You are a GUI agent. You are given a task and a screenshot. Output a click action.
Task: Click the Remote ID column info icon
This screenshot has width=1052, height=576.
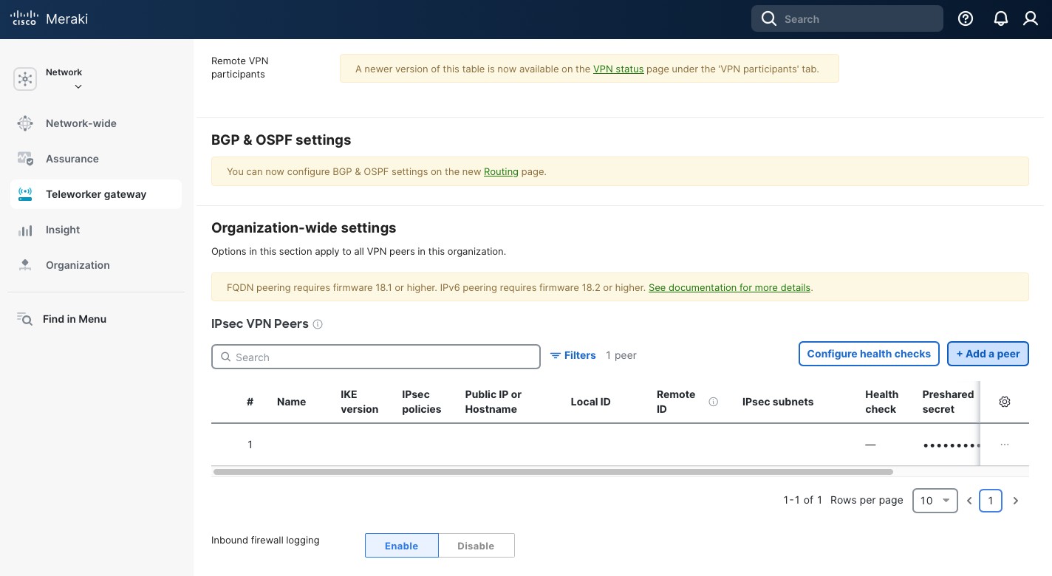[713, 402]
